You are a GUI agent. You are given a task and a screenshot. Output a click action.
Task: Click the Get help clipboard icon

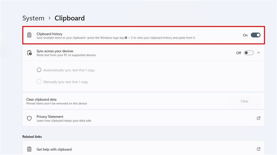(x=29, y=149)
